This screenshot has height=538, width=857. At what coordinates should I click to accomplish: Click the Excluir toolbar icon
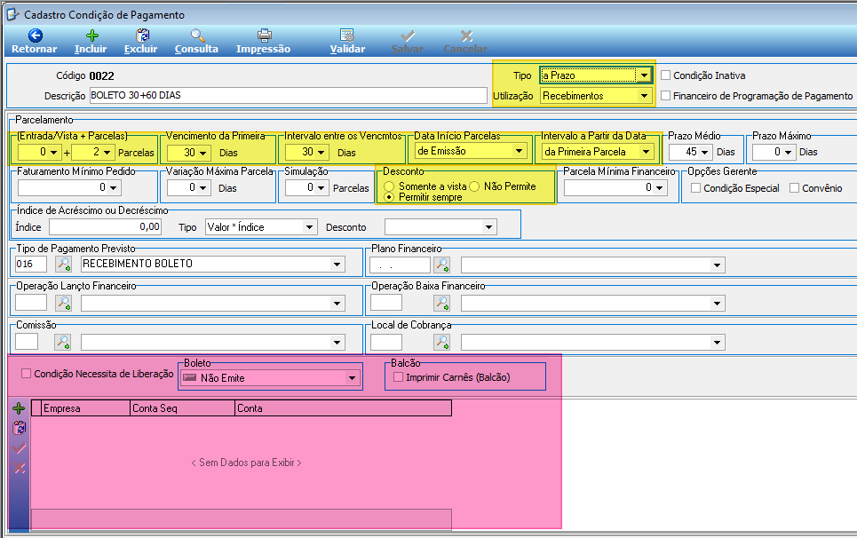(142, 36)
